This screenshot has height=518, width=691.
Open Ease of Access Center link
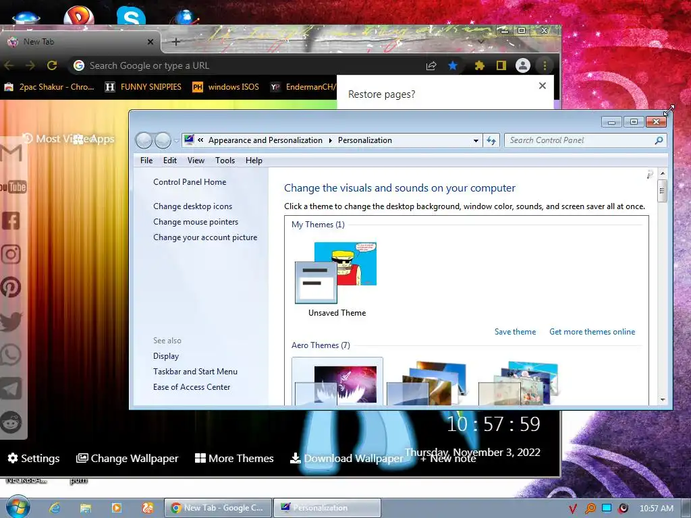click(191, 386)
